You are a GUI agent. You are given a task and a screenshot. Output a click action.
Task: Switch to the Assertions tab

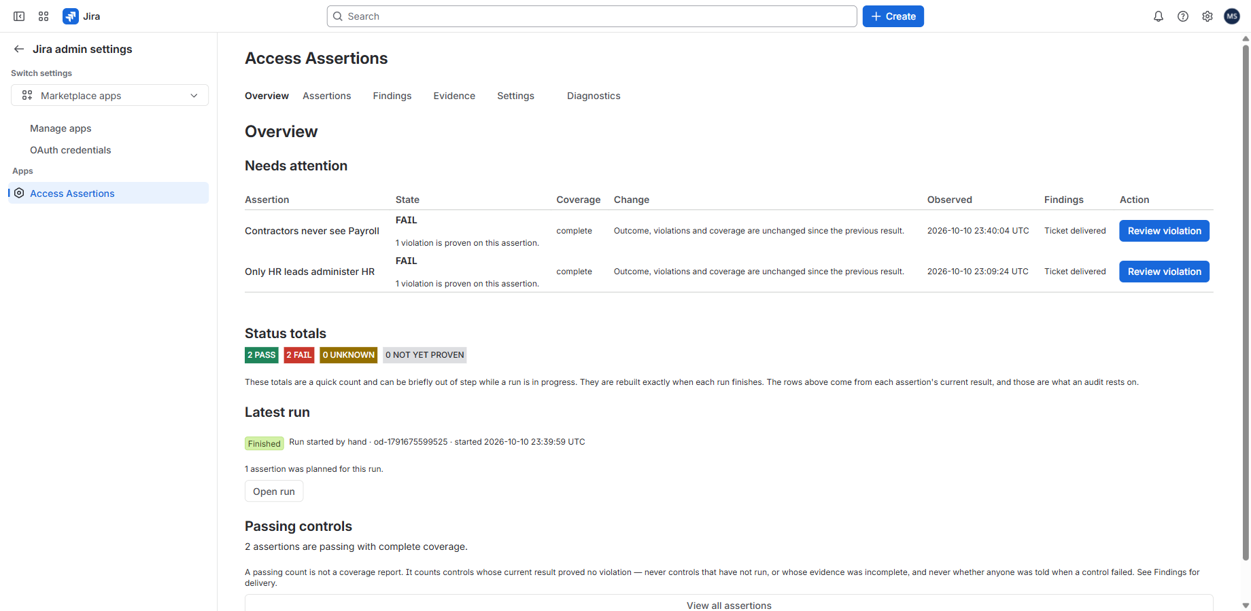point(327,96)
